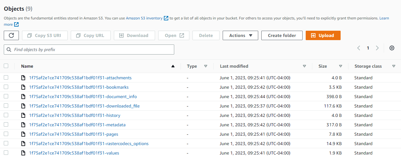
Task: Click the next page arrow icon
Action: click(x=377, y=48)
